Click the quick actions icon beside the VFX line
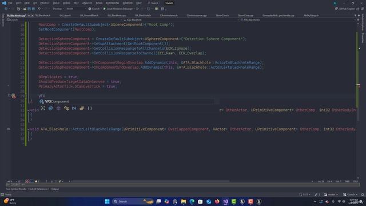This screenshot has height=206, width=366. click(x=13, y=96)
